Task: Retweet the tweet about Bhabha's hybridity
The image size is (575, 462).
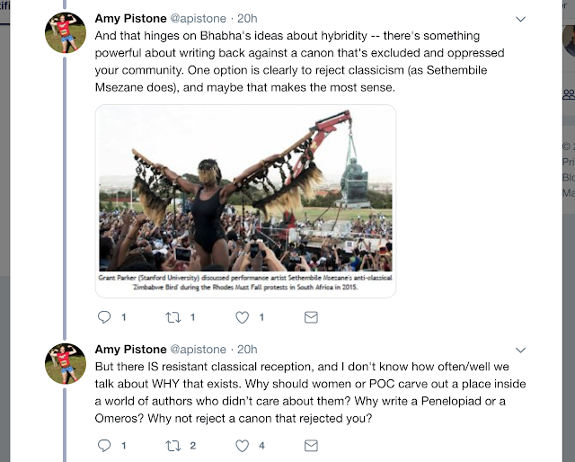Action: click(173, 317)
